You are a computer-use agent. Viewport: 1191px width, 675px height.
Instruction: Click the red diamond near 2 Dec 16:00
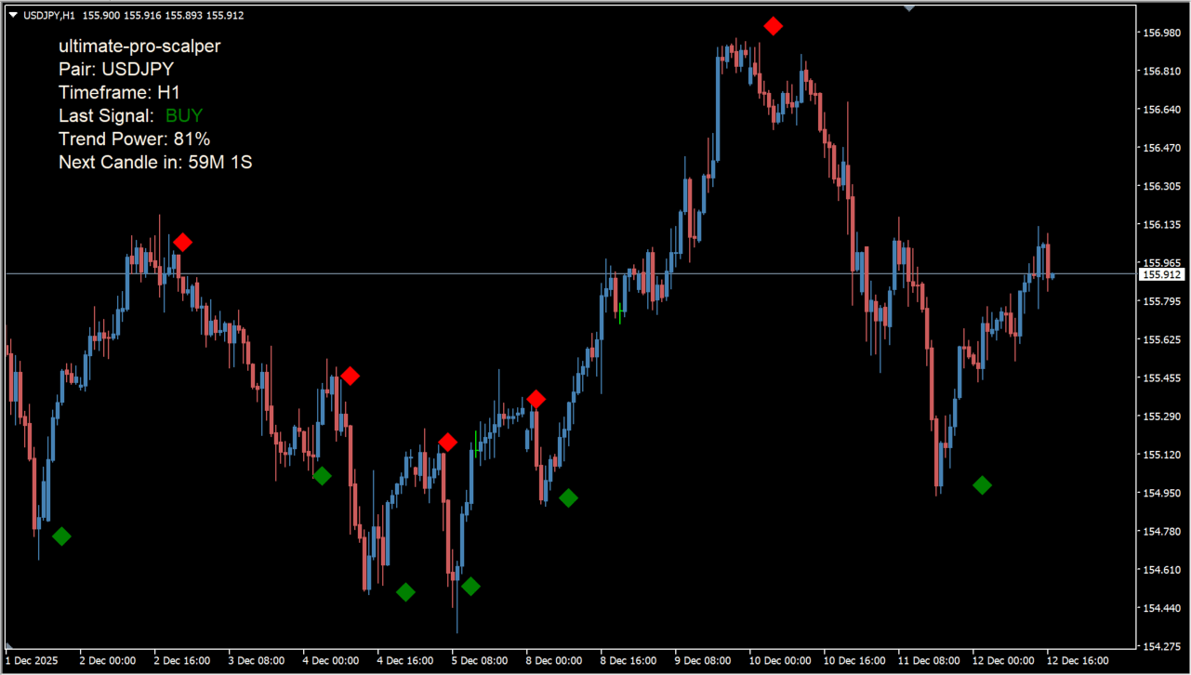click(x=182, y=243)
